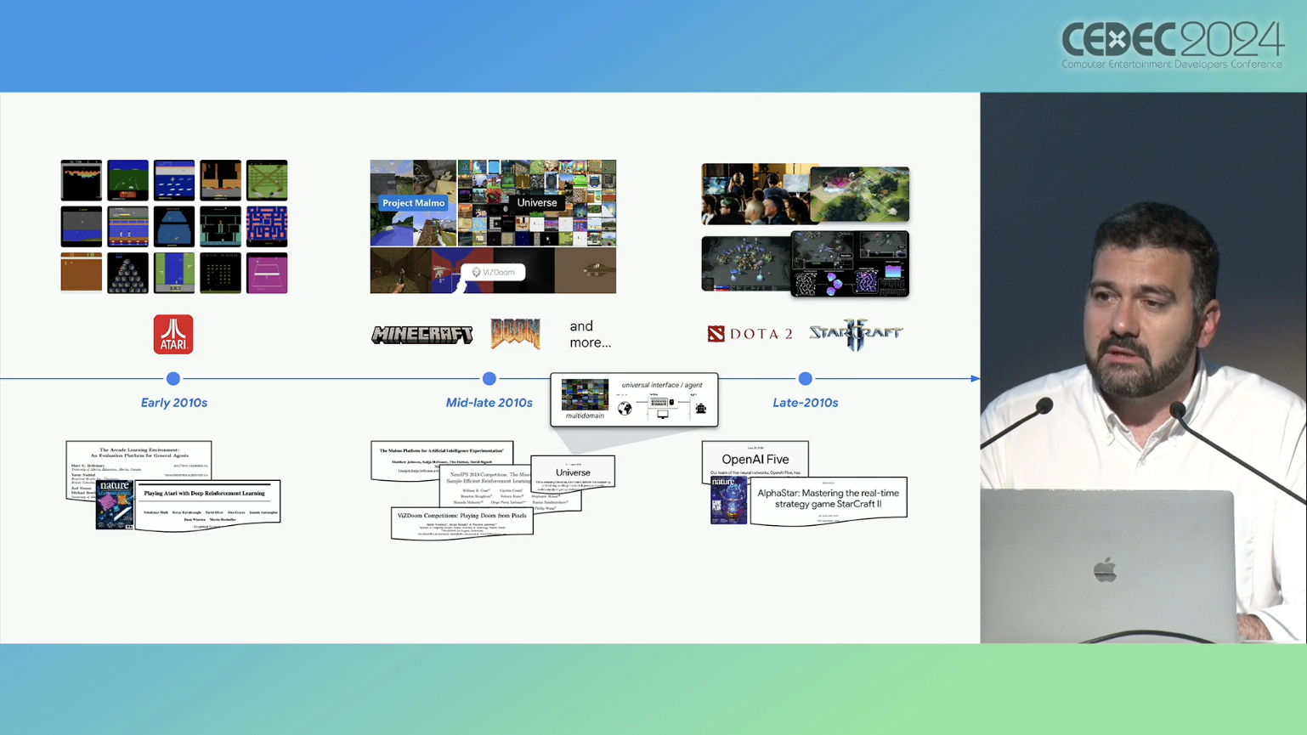This screenshot has width=1307, height=735.
Task: Select the Mid-late 2010s timeline dot
Action: coord(489,379)
